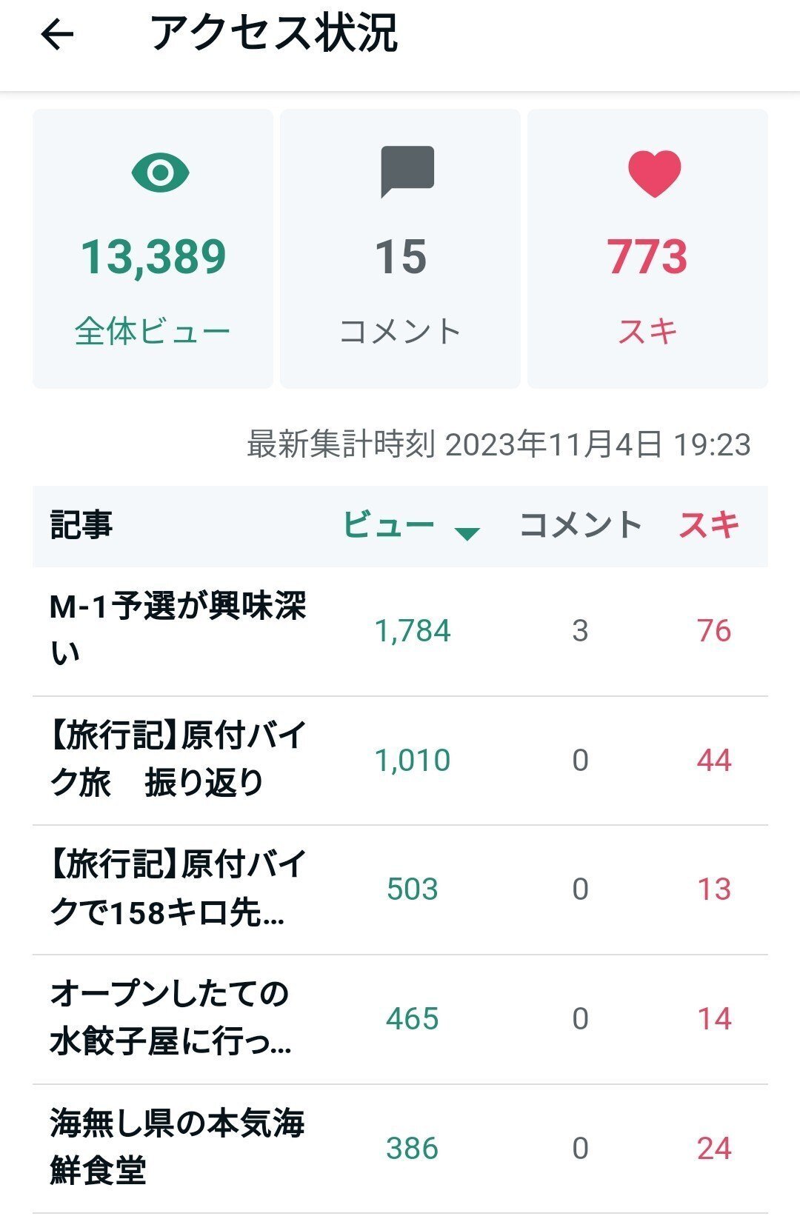The image size is (800, 1219).
Task: Select the コメント summary card label
Action: click(400, 330)
